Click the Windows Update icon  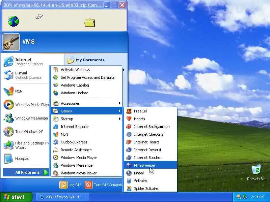(x=56, y=93)
